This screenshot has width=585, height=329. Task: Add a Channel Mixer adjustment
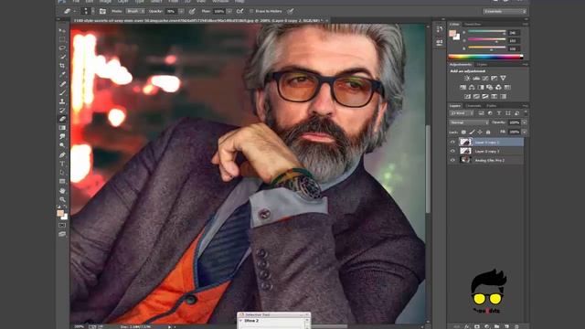498,88
